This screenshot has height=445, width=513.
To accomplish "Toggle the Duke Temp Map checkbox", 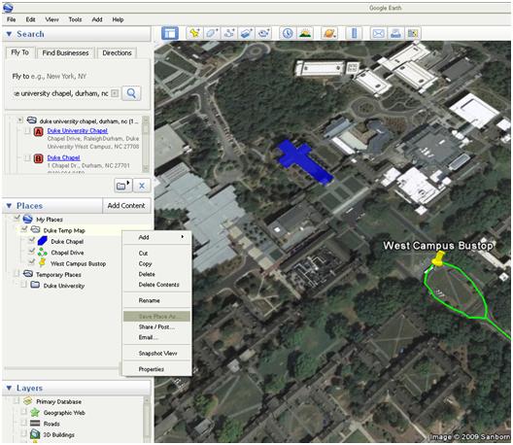I will (x=24, y=229).
